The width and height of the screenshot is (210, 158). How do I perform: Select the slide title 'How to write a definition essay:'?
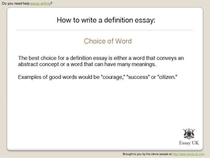106,20
